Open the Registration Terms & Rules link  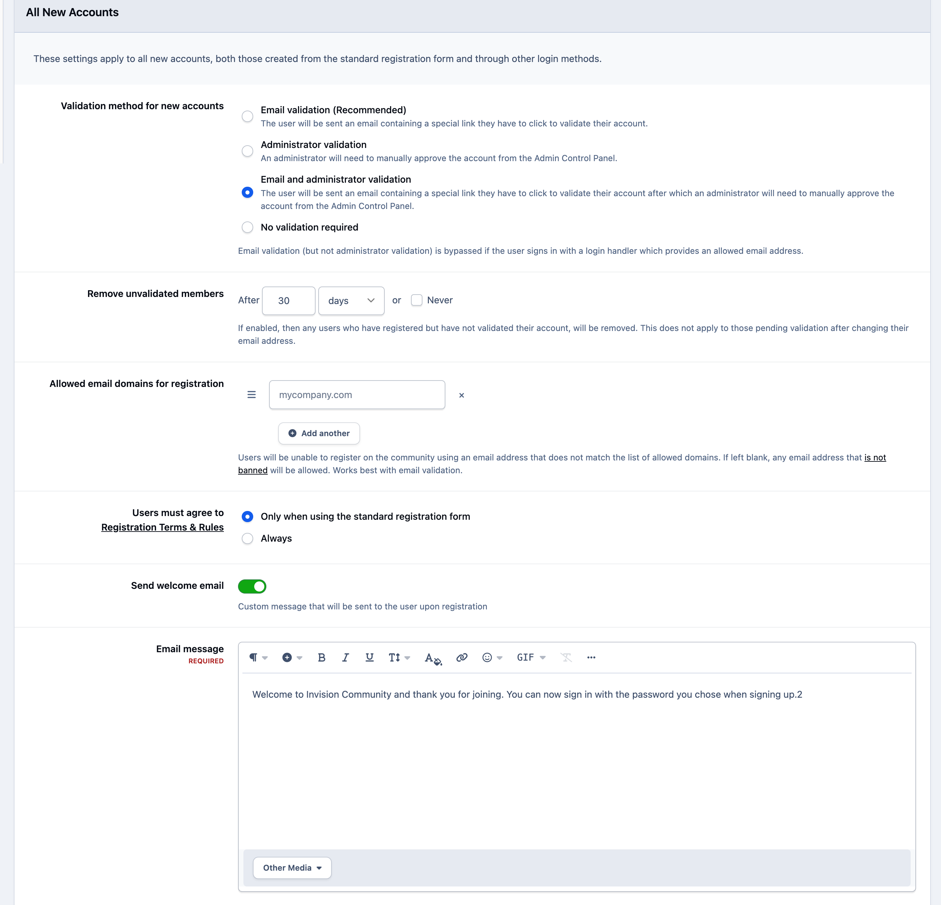click(x=162, y=527)
